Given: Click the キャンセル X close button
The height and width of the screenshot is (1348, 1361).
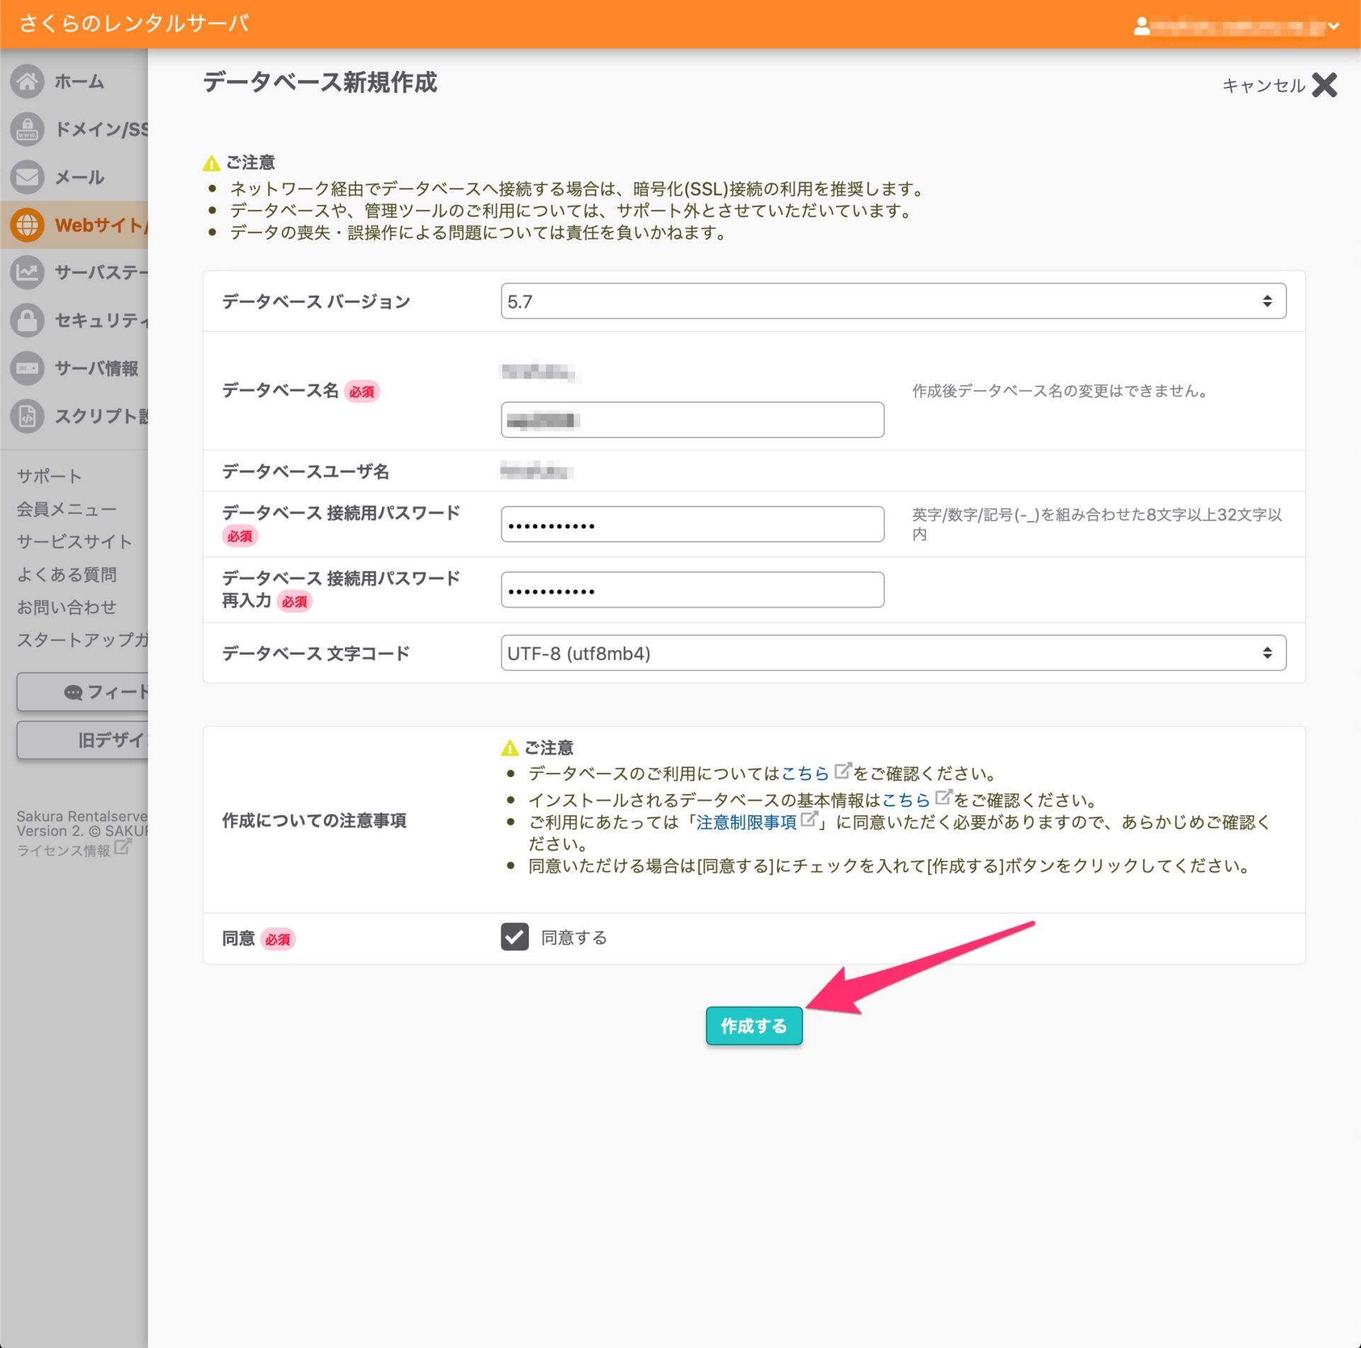Looking at the screenshot, I should pyautogui.click(x=1323, y=85).
